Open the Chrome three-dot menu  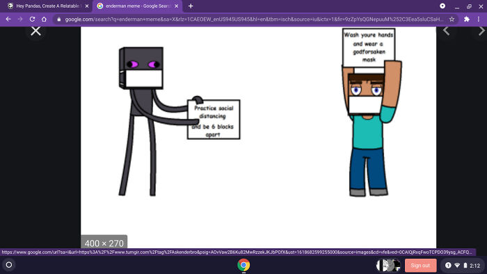[x=479, y=19]
